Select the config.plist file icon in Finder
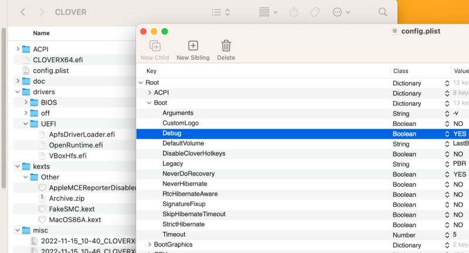 26,70
